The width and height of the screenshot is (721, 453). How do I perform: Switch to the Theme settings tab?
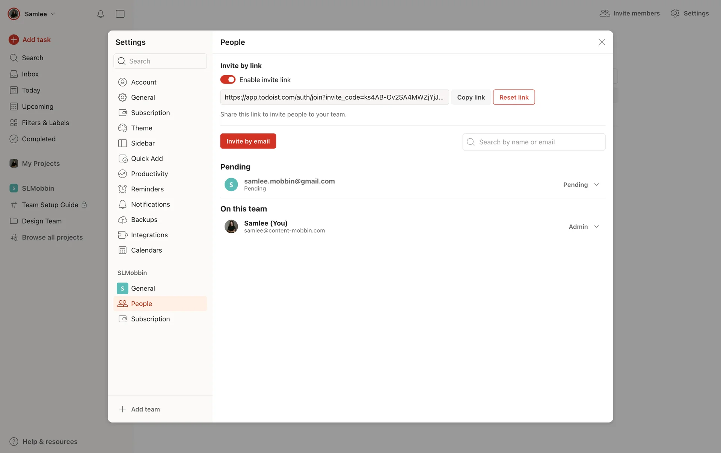click(142, 128)
